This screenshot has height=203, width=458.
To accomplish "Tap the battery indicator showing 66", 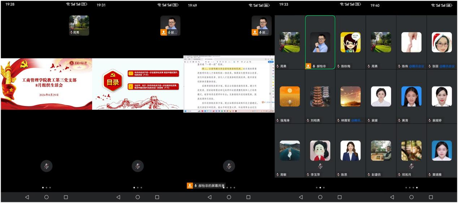I will (267, 5).
